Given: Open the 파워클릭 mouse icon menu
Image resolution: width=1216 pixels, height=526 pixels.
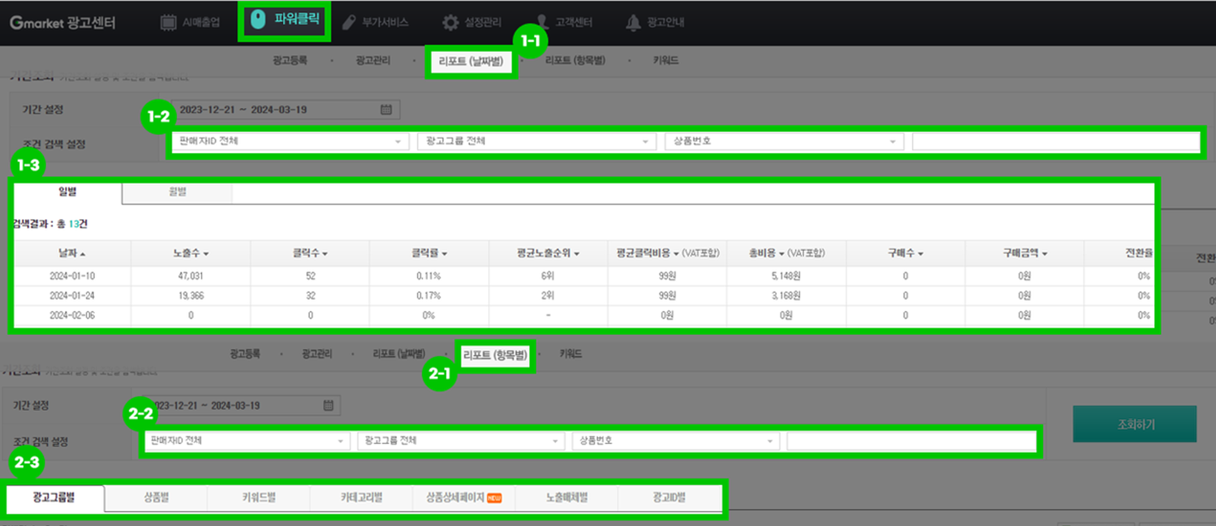Looking at the screenshot, I should tap(258, 19).
